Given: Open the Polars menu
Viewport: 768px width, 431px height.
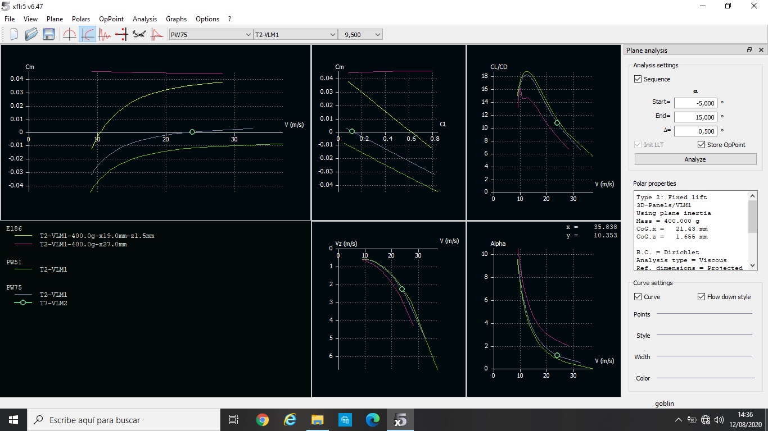Looking at the screenshot, I should point(81,19).
